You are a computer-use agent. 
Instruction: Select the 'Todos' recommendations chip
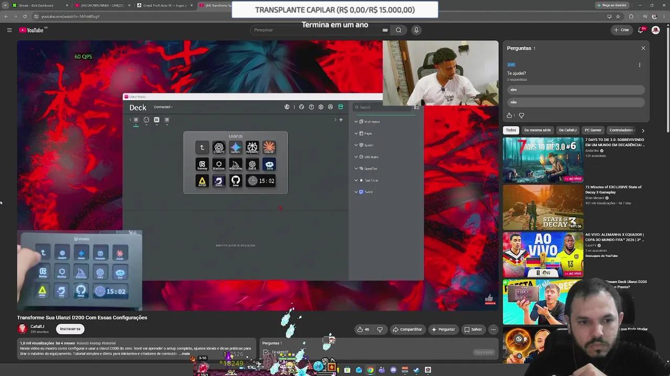point(511,130)
